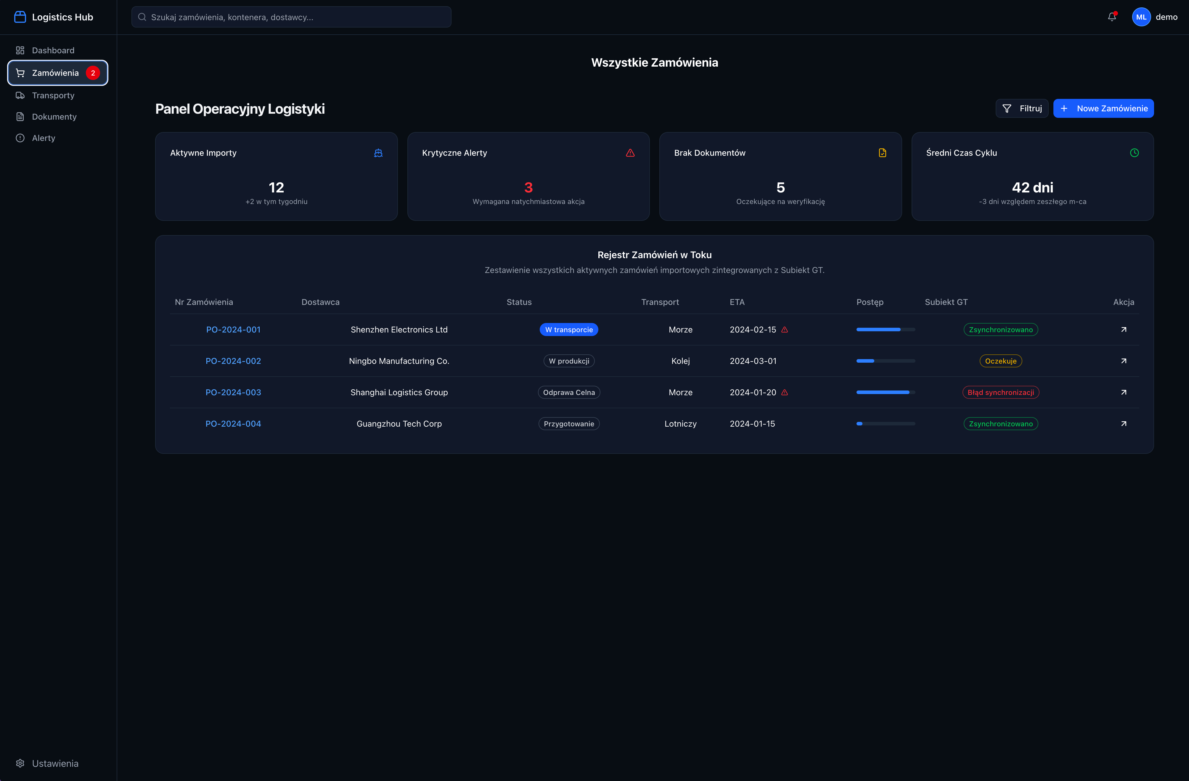The height and width of the screenshot is (781, 1189).
Task: Click document icon in Brak Dokumentów card
Action: (x=882, y=153)
